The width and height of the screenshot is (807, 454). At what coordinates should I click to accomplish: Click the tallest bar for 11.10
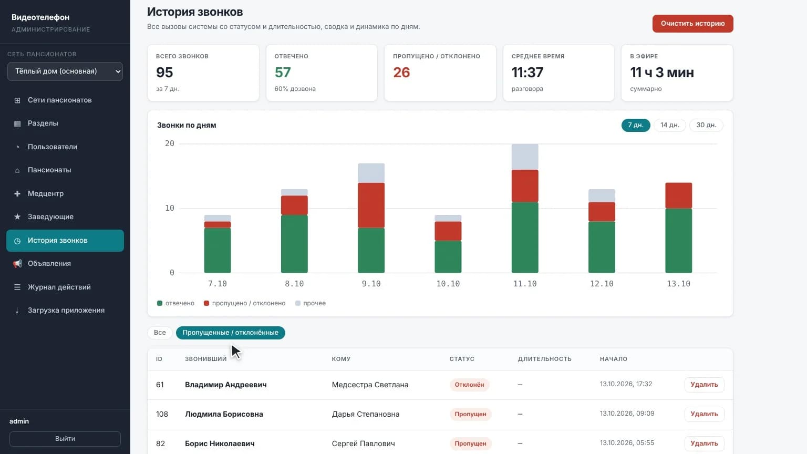click(525, 208)
